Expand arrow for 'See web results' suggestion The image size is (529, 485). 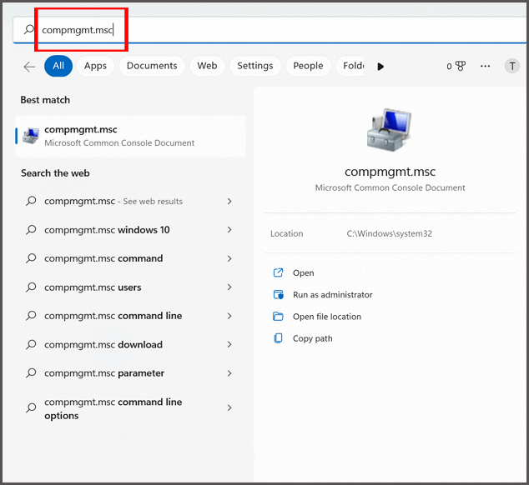point(229,201)
